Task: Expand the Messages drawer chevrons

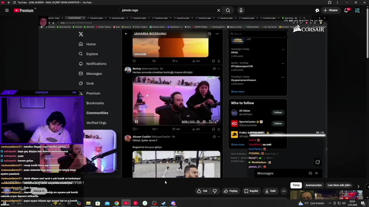Action: coord(316,173)
